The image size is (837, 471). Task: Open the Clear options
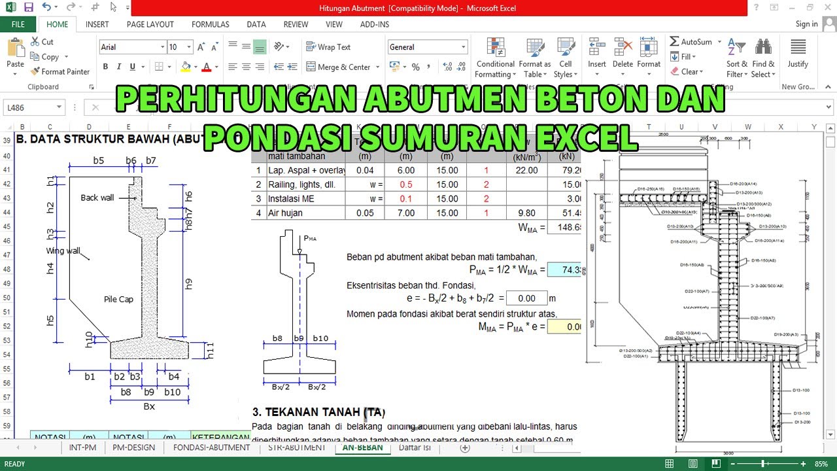[687, 72]
